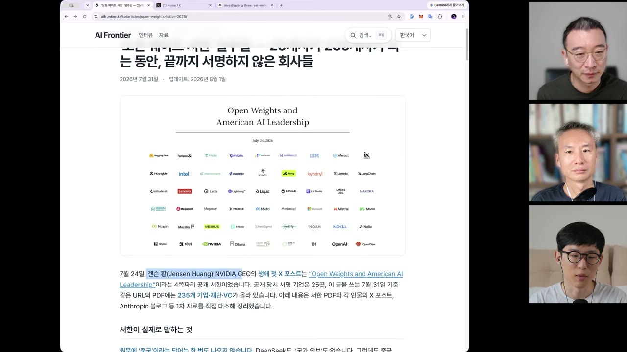Click the green Kong logo
Image resolution: width=627 pixels, height=352 pixels.
(289, 173)
